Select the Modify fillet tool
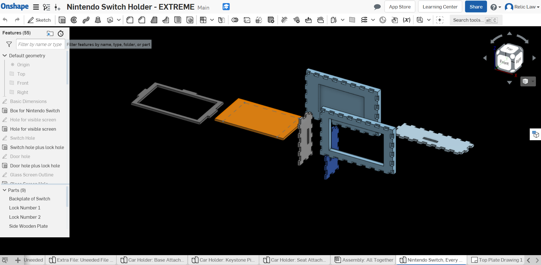541x265 pixels. coord(284,20)
